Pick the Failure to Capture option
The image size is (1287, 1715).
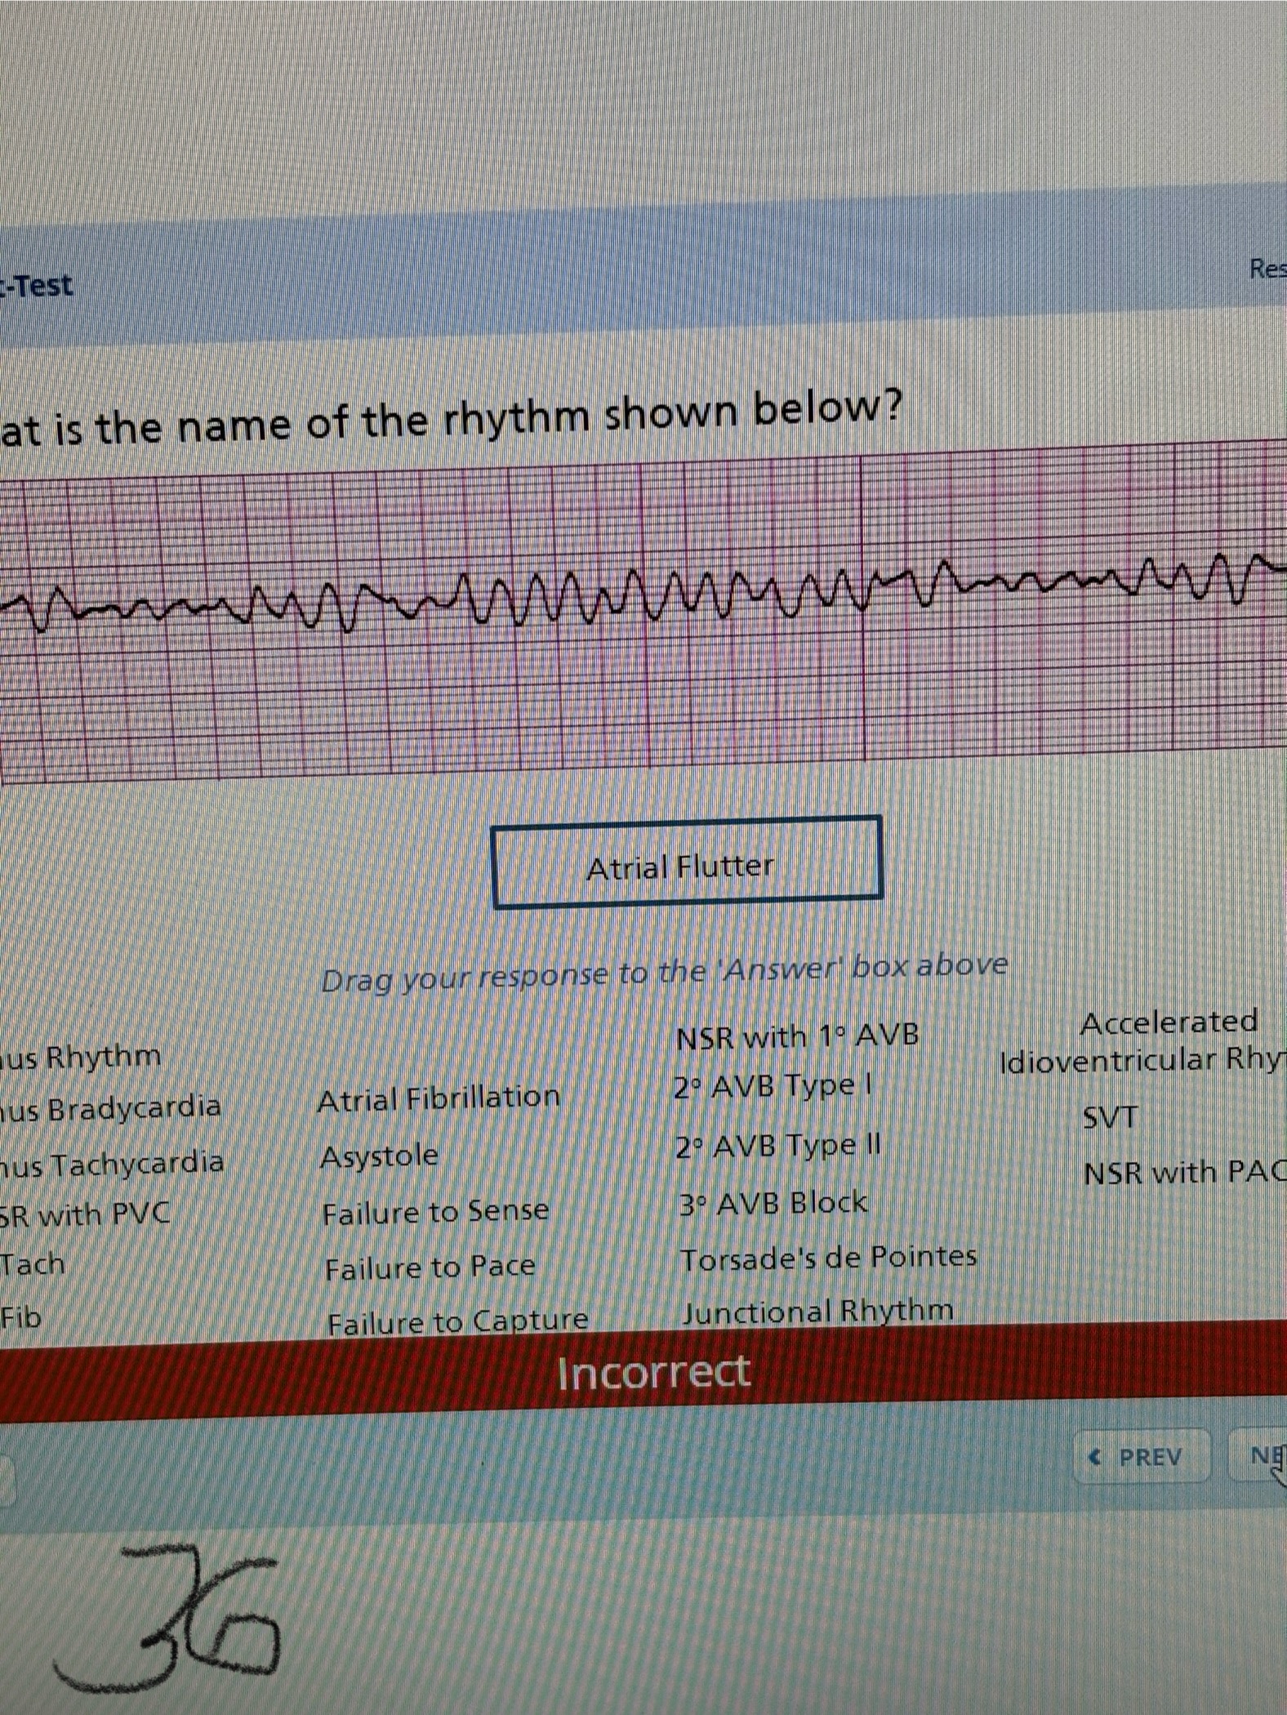[457, 1321]
